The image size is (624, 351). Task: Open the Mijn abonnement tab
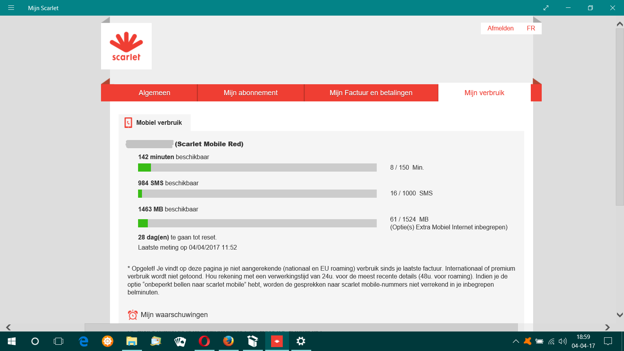[x=251, y=93]
